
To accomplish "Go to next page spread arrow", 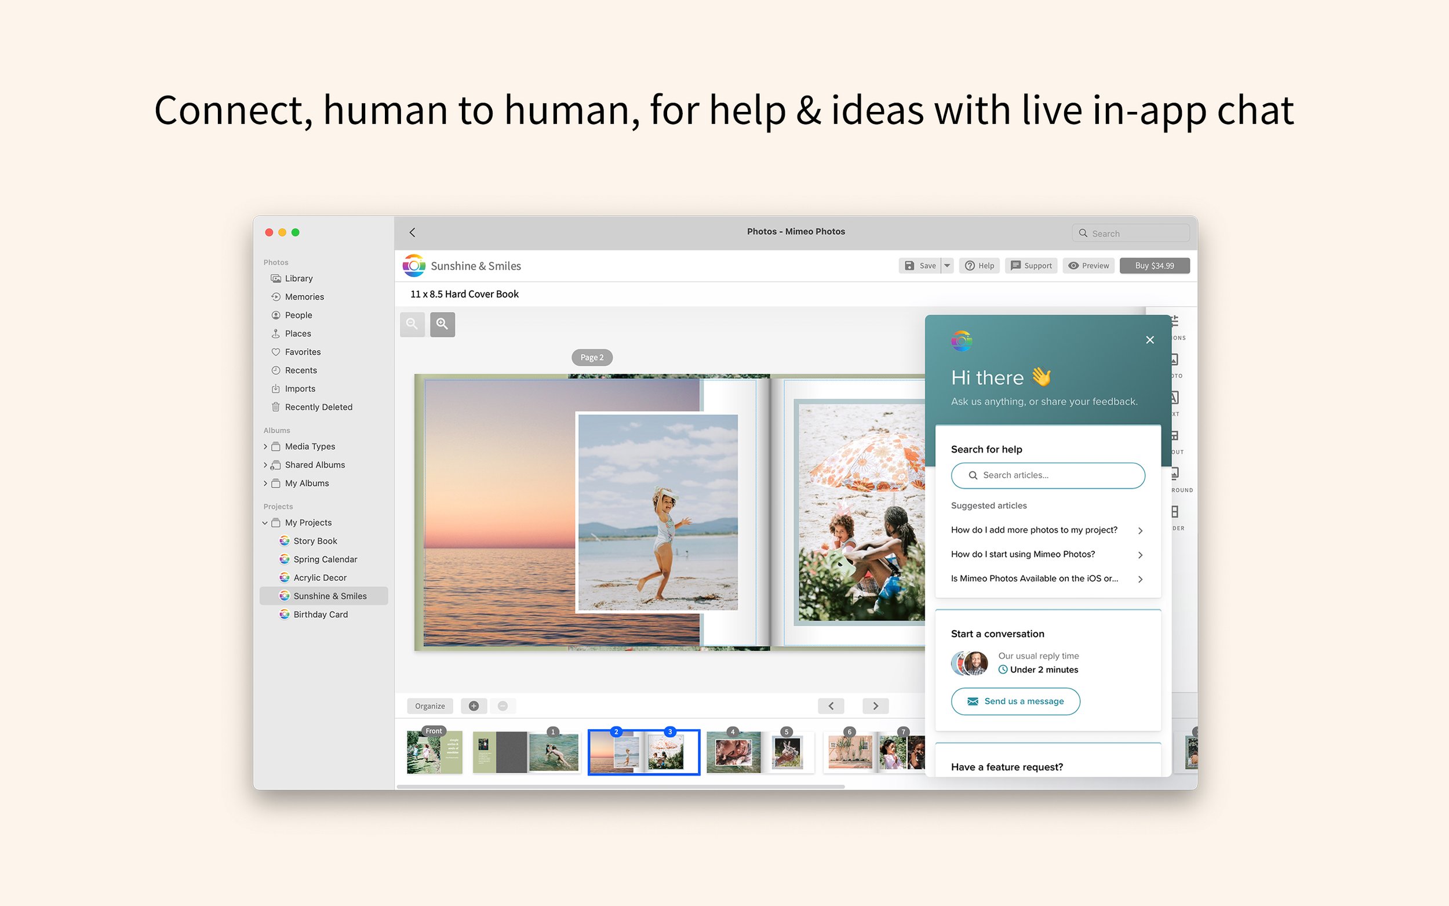I will click(875, 706).
